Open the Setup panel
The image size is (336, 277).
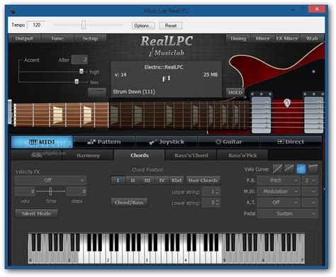(90, 38)
